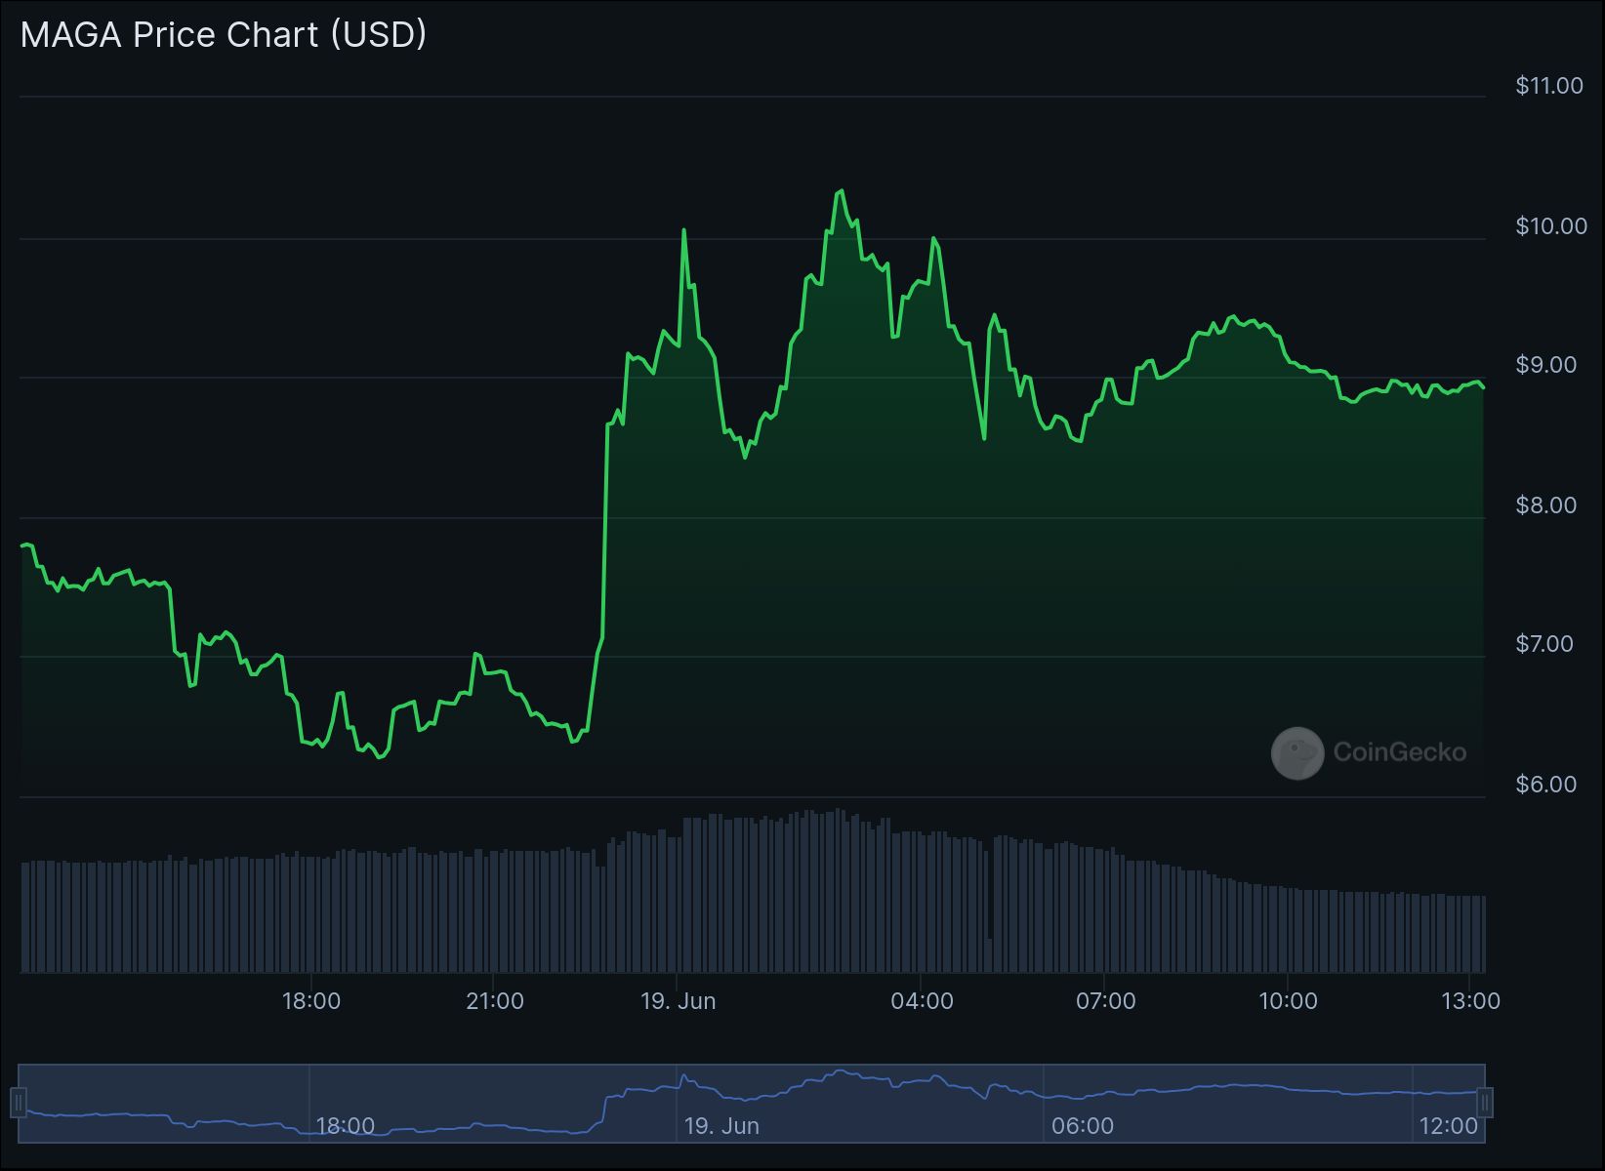Click the 18:00 label inside the range navigator
The height and width of the screenshot is (1171, 1605).
[346, 1126]
